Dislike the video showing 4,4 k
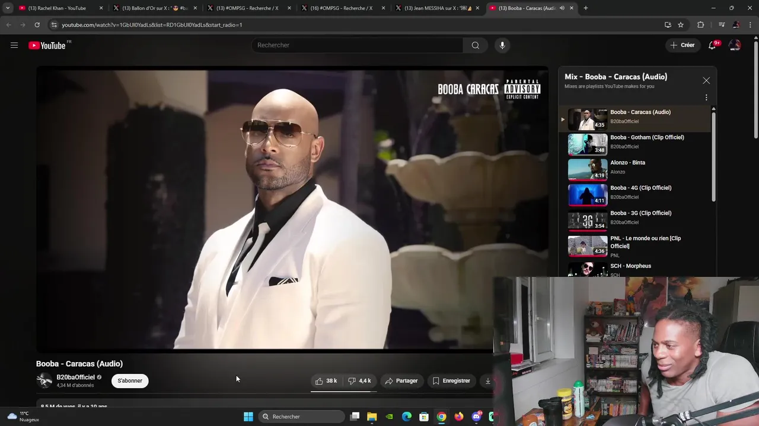Image resolution: width=759 pixels, height=426 pixels. click(x=359, y=381)
